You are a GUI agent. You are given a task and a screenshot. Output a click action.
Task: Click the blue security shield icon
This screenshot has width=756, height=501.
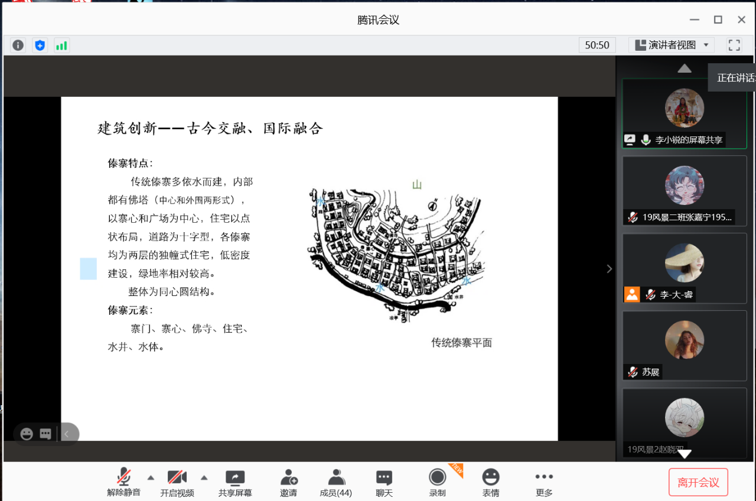point(40,45)
